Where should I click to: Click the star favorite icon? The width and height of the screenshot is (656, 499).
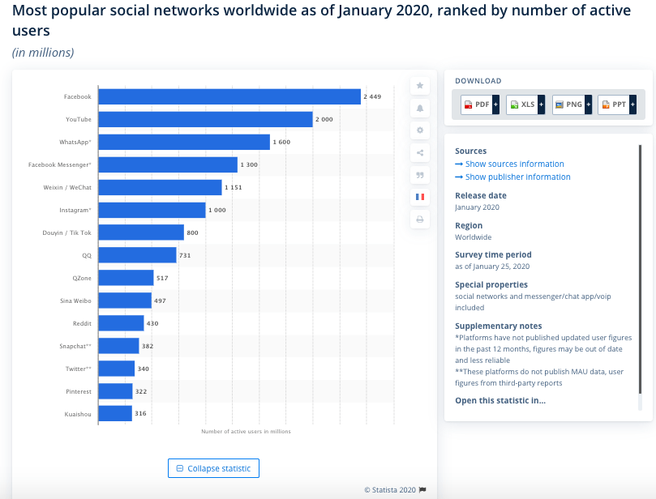tap(420, 86)
